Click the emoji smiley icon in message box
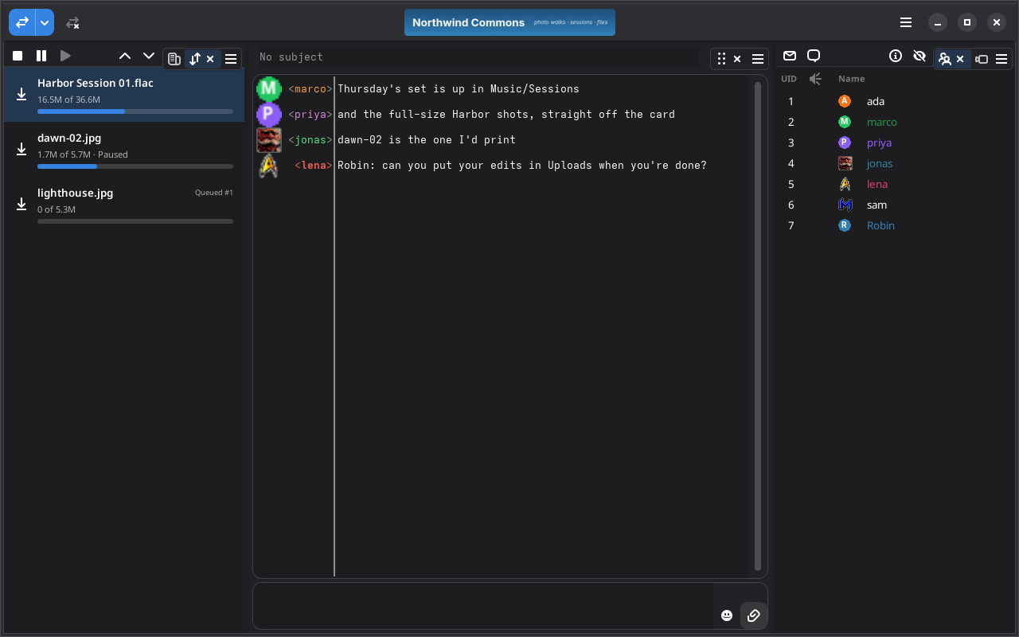1019x637 pixels. (x=727, y=616)
